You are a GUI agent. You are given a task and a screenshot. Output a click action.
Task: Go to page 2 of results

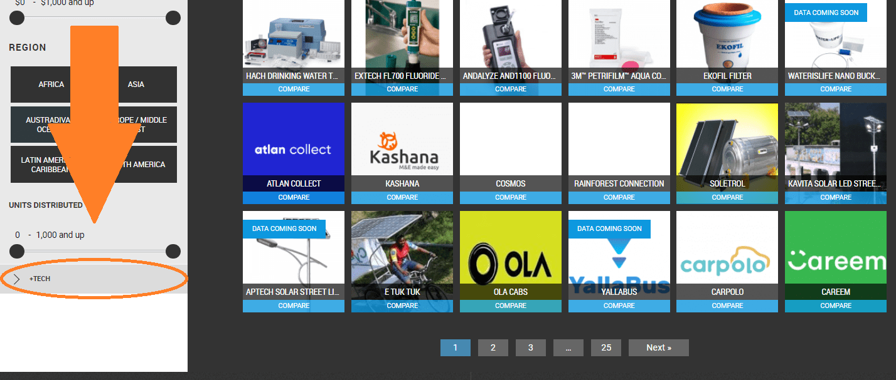[x=493, y=347]
